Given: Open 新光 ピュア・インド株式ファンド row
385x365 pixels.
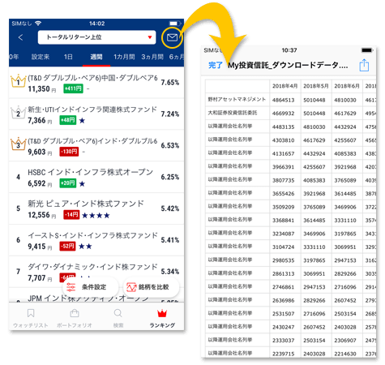Looking at the screenshot, I should coord(96,208).
